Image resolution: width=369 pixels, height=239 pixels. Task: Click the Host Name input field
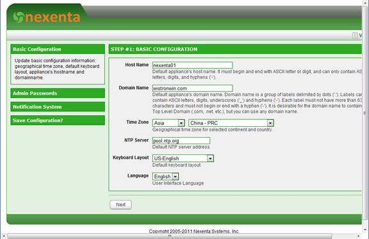pos(192,65)
